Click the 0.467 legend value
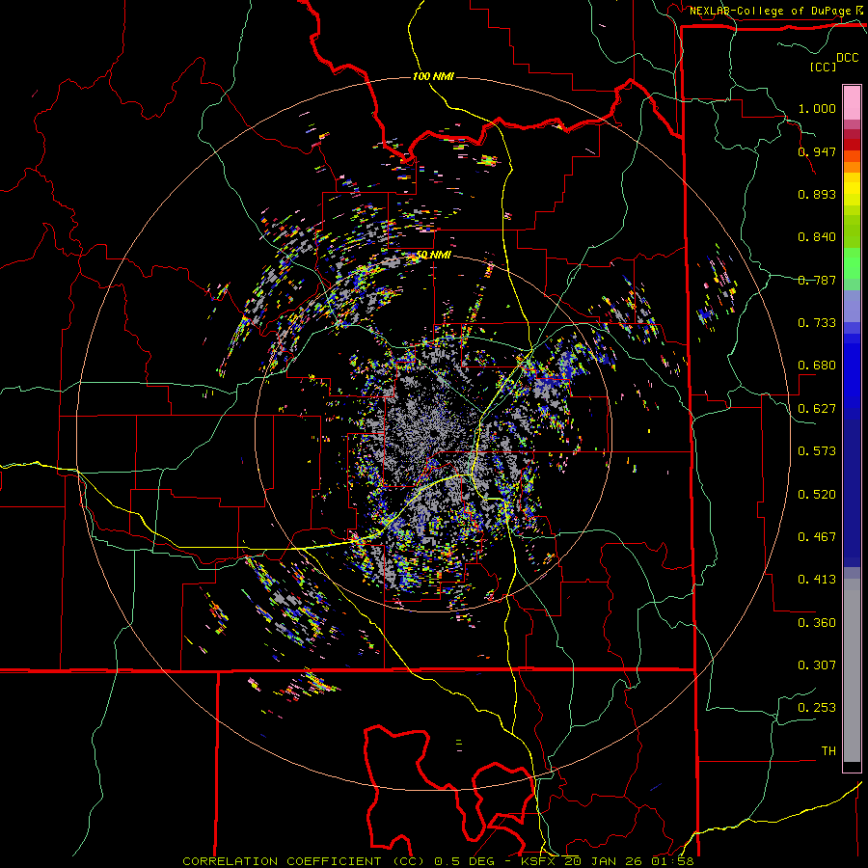Screen dimensions: 868x868 point(817,537)
